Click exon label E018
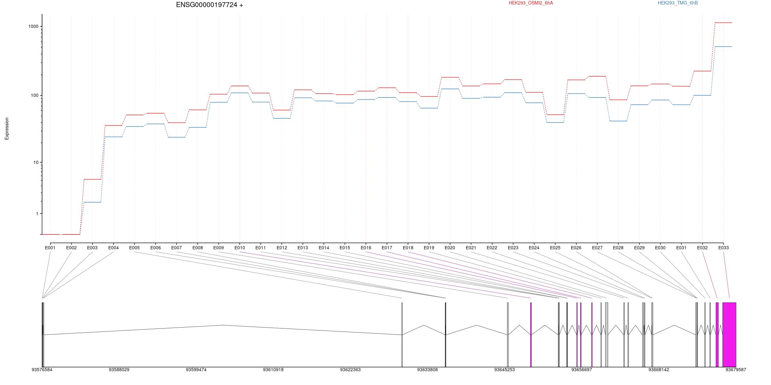The height and width of the screenshot is (385, 771). [x=408, y=248]
